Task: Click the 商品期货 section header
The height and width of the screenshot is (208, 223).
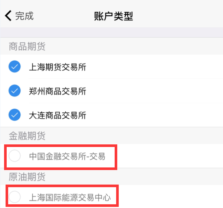Action: click(27, 46)
